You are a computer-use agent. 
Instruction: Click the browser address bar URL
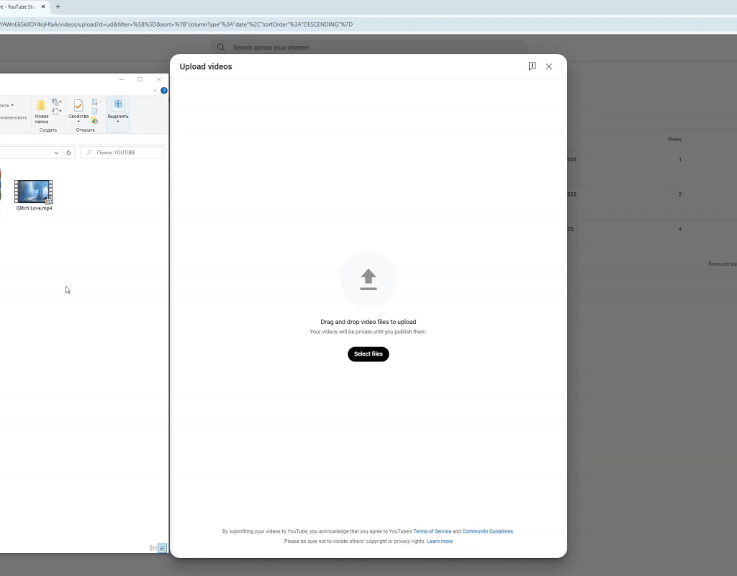coord(180,24)
